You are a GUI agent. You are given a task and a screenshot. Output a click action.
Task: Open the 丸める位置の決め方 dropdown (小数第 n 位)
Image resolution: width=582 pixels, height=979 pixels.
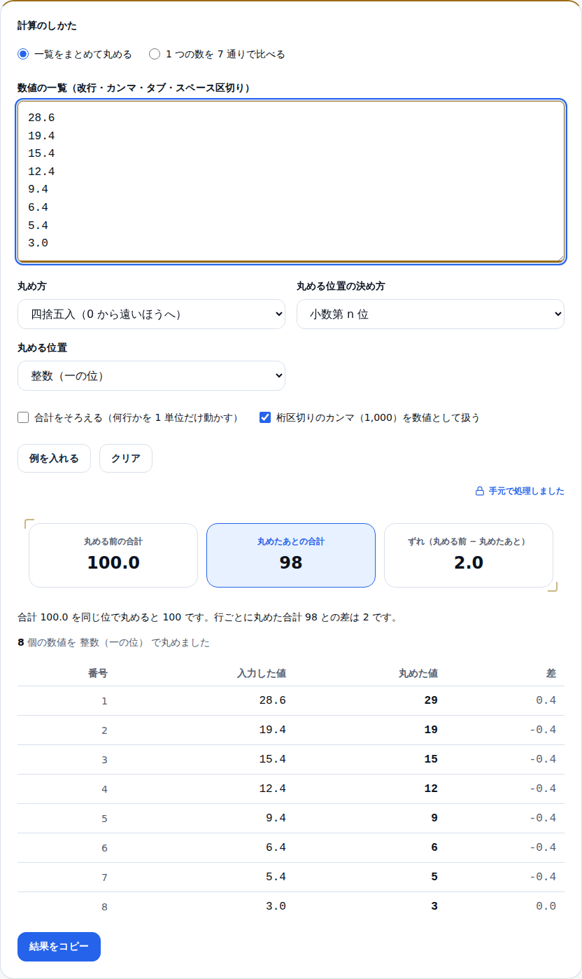(430, 314)
